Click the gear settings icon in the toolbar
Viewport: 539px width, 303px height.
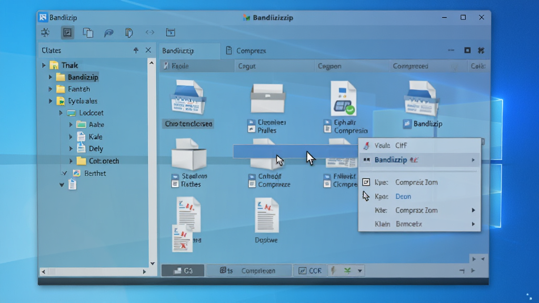point(45,33)
